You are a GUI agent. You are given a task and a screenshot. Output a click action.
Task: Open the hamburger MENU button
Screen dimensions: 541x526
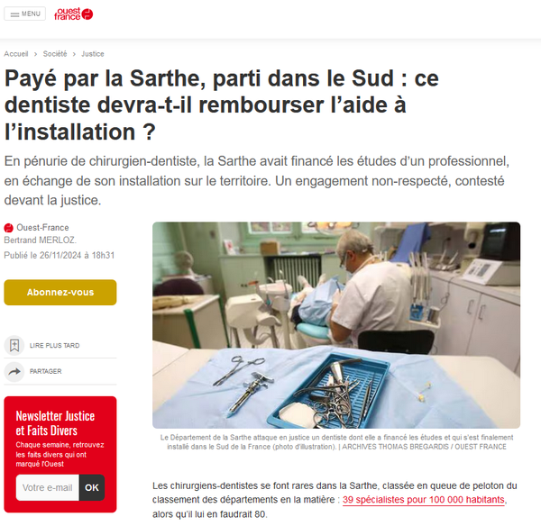(x=25, y=14)
